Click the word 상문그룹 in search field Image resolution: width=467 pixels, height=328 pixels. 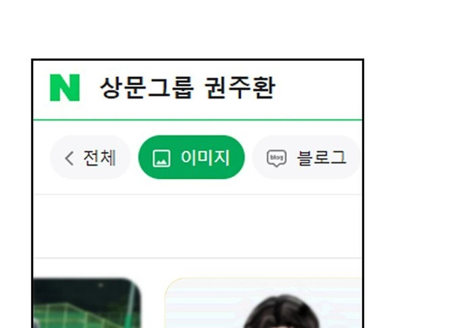point(146,88)
